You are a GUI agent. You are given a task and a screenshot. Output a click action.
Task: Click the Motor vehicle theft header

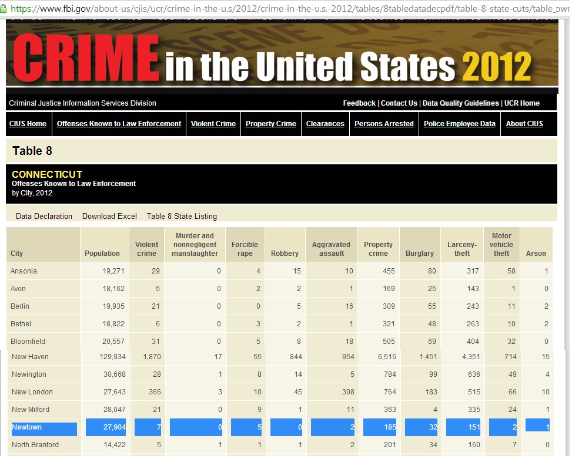(501, 244)
